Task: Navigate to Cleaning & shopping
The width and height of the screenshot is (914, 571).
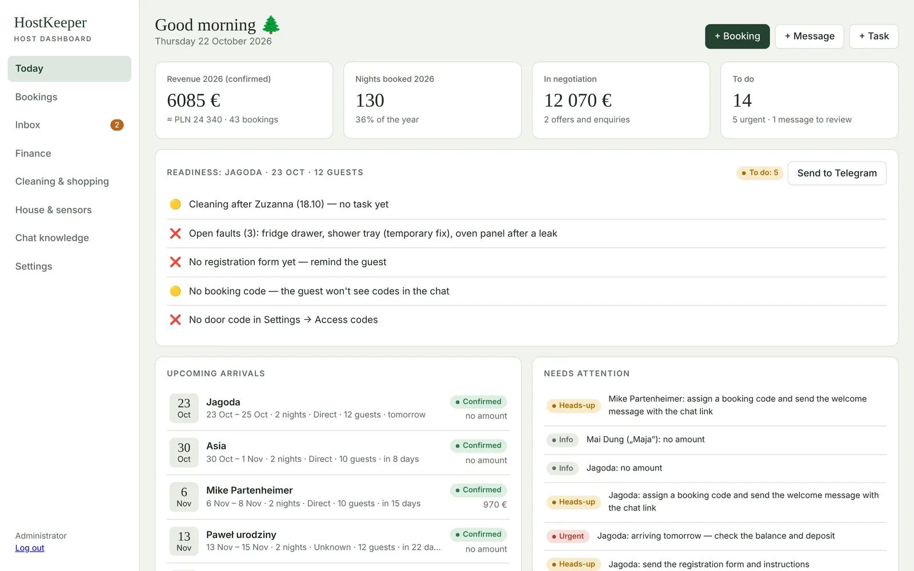Action: [x=69, y=182]
